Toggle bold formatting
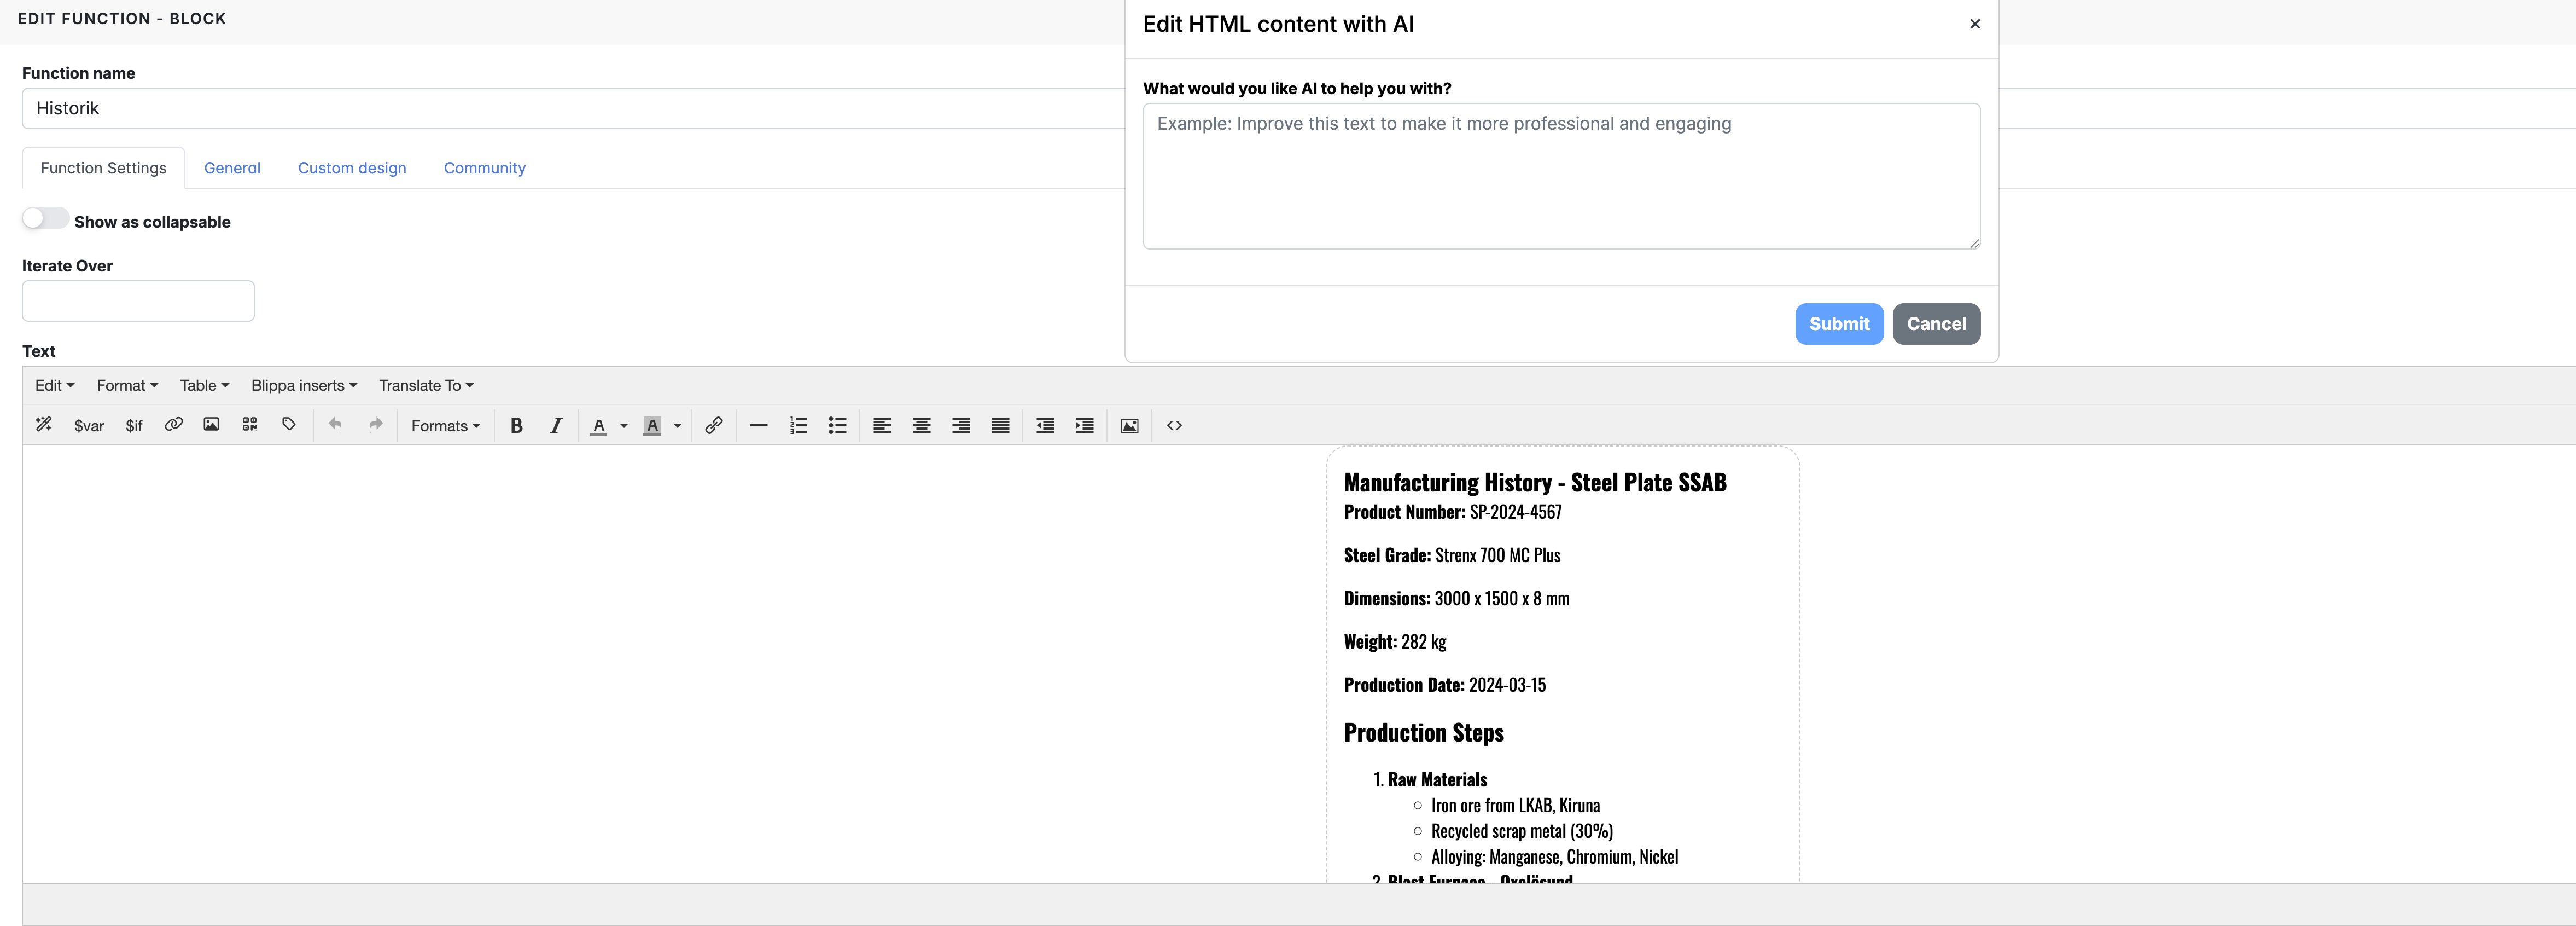 (x=516, y=425)
